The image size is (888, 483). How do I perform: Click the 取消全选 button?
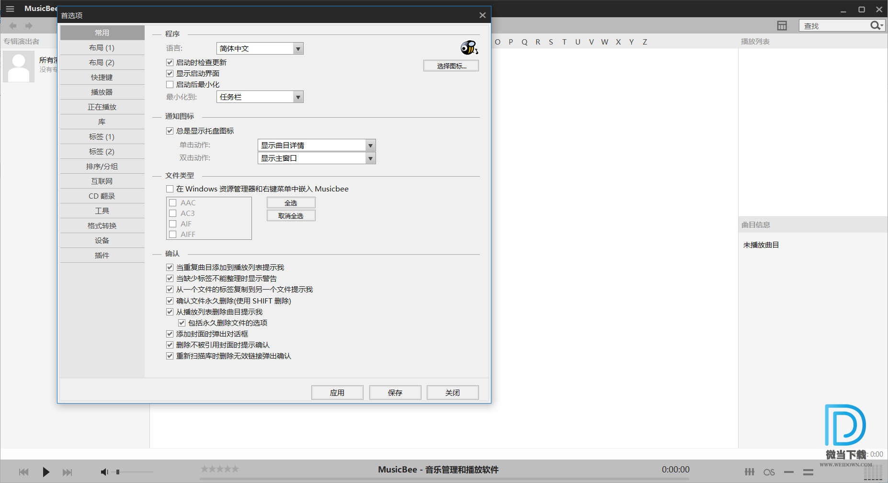pyautogui.click(x=291, y=216)
